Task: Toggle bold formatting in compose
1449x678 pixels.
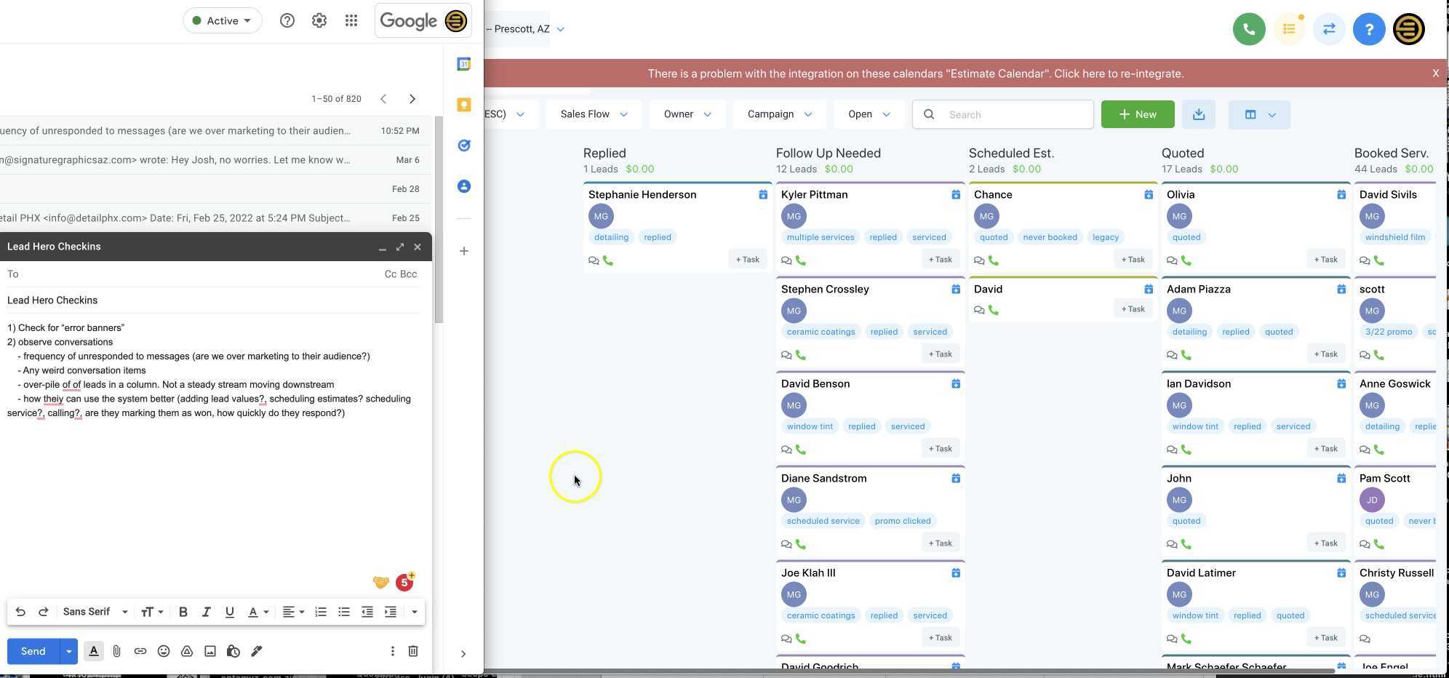Action: 183,612
